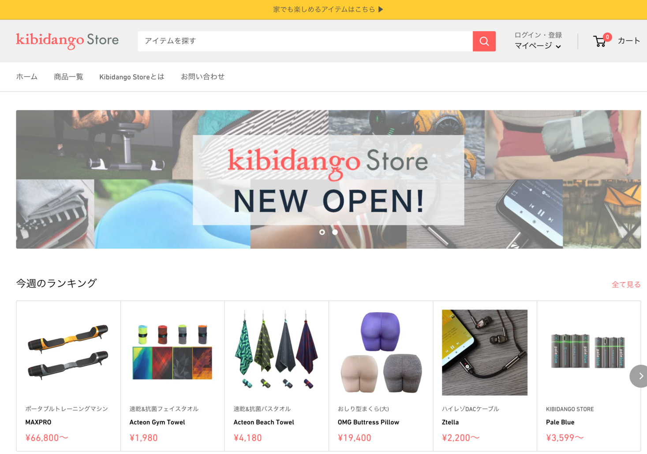Click the kibidango Store logo
The image size is (647, 454).
[x=67, y=41]
